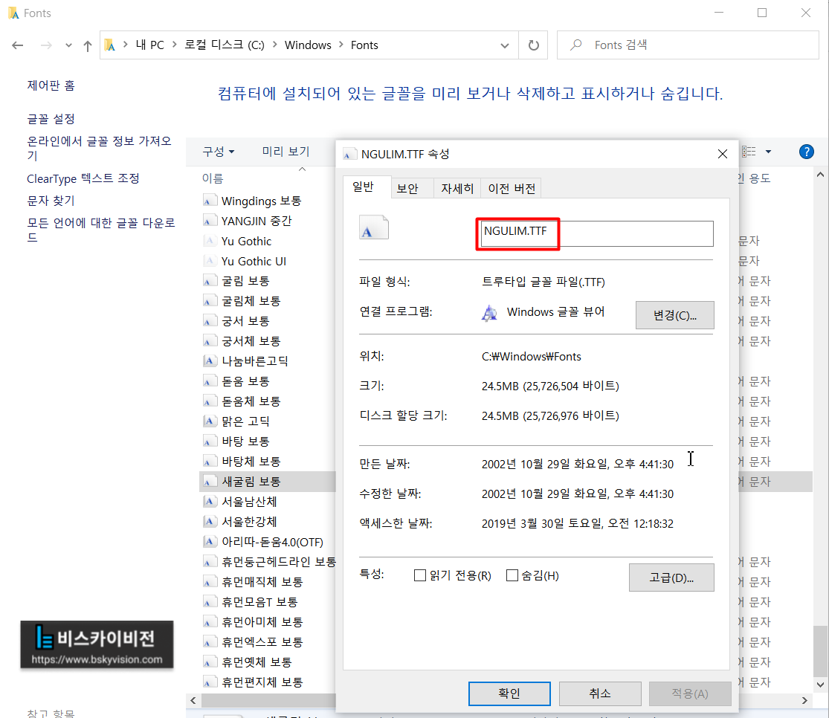Screen dimensions: 829x718
Task: Click the NGULIM.TTF filename field
Action: click(595, 233)
